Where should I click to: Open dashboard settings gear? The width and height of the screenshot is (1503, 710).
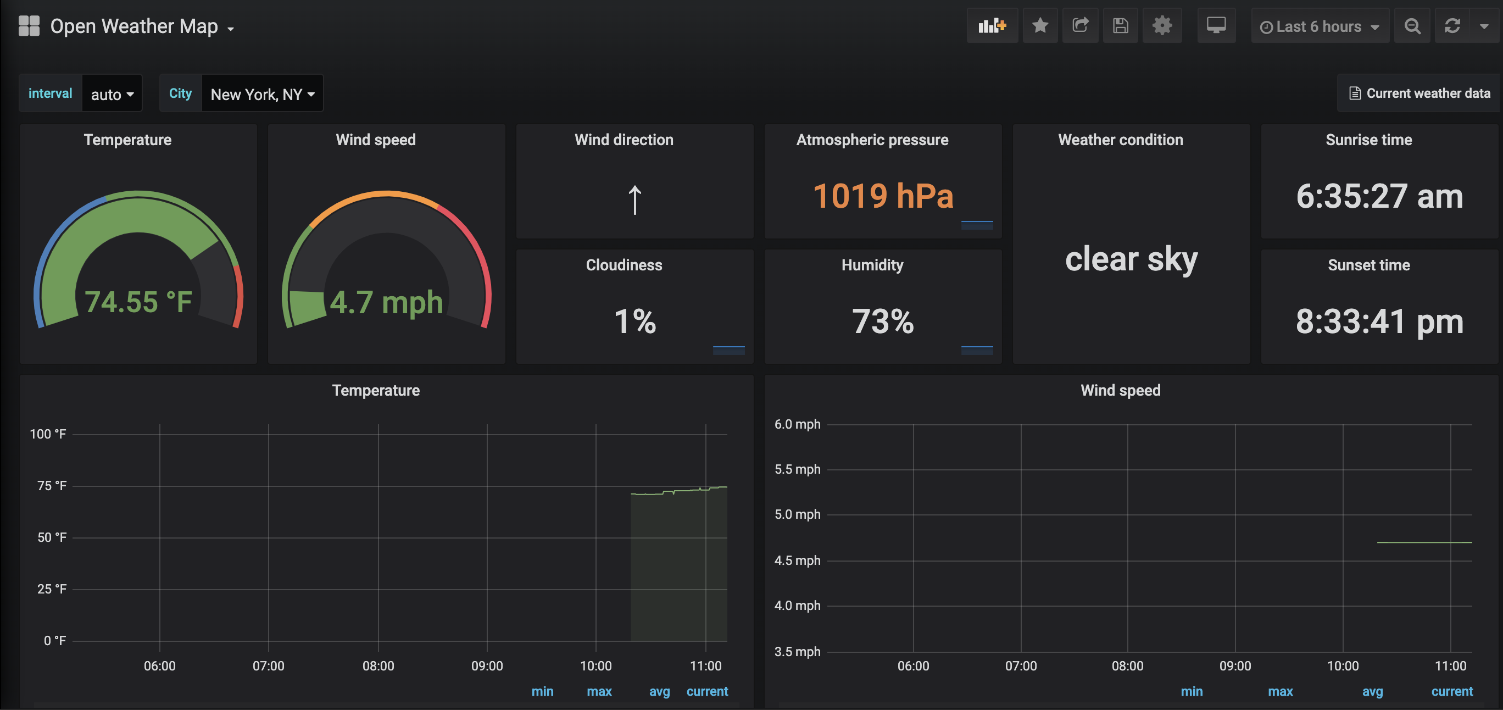click(1162, 26)
